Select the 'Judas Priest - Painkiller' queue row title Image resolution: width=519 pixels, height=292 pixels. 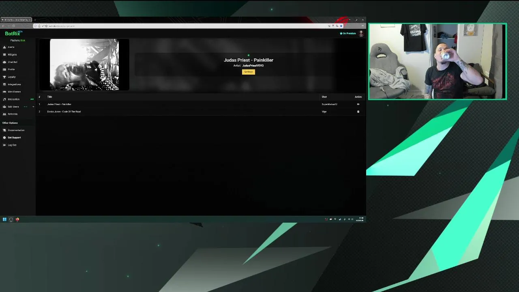coord(59,104)
